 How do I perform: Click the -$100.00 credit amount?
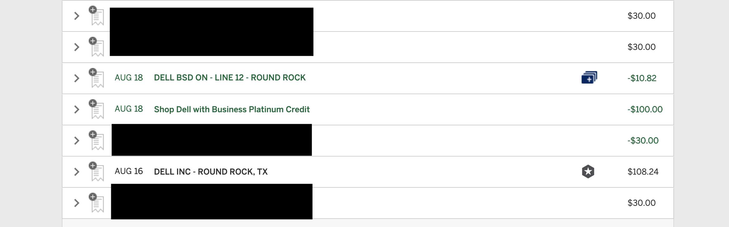pyautogui.click(x=645, y=109)
